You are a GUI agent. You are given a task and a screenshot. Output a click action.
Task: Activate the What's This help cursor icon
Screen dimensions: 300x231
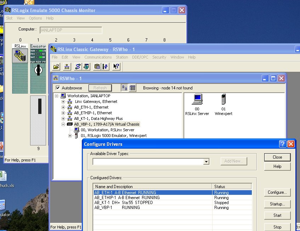(116, 66)
